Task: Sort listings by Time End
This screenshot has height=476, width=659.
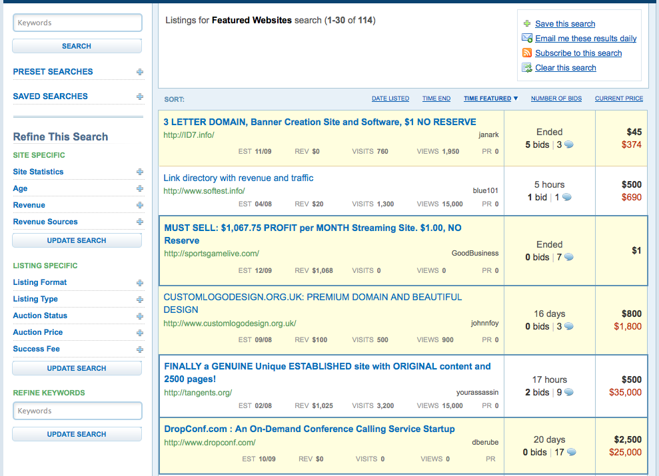Action: (x=436, y=99)
